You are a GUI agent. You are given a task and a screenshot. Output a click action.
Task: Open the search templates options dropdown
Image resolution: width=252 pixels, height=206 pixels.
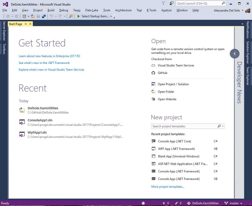[223, 126]
